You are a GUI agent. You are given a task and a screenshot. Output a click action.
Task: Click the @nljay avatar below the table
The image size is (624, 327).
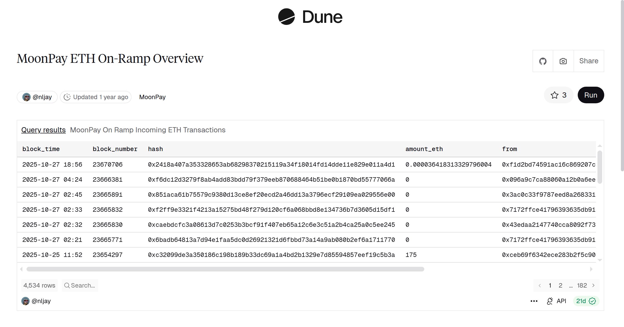pos(25,301)
